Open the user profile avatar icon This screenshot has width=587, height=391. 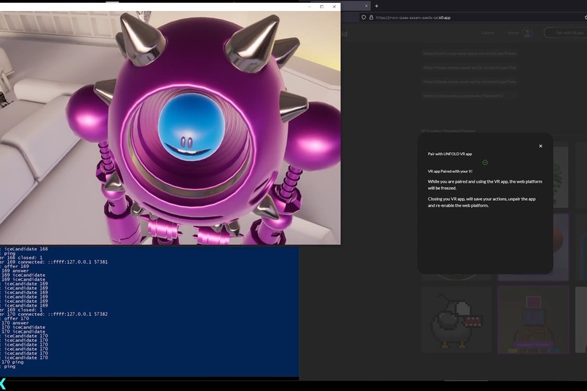[527, 33]
